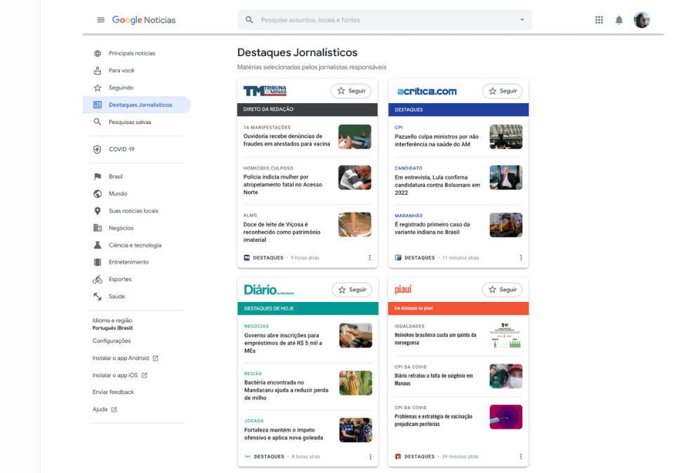This screenshot has width=695, height=473.
Task: Open the hamburger main menu
Action: (100, 20)
